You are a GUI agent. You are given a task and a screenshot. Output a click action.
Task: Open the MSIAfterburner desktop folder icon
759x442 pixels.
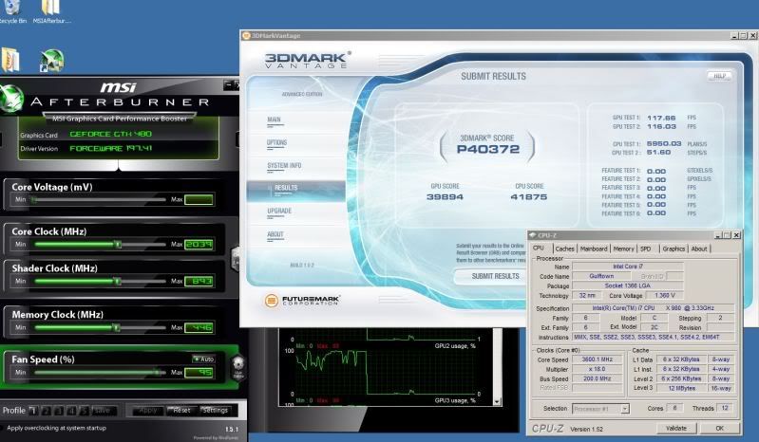tap(49, 9)
